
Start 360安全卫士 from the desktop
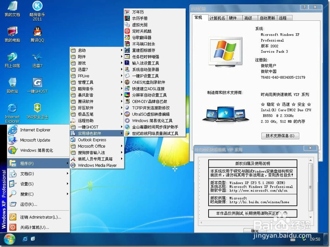click(37, 109)
